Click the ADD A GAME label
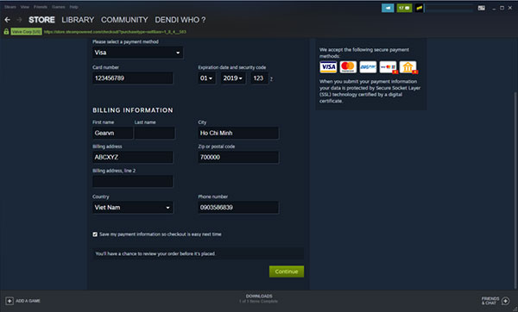The height and width of the screenshot is (312, 518). pyautogui.click(x=28, y=301)
